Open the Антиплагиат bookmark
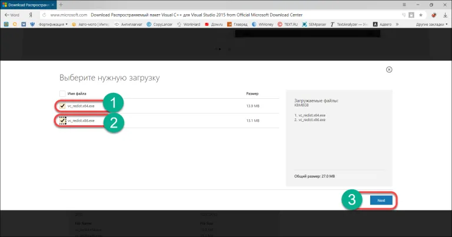The height and width of the screenshot is (237, 452). click(128, 25)
